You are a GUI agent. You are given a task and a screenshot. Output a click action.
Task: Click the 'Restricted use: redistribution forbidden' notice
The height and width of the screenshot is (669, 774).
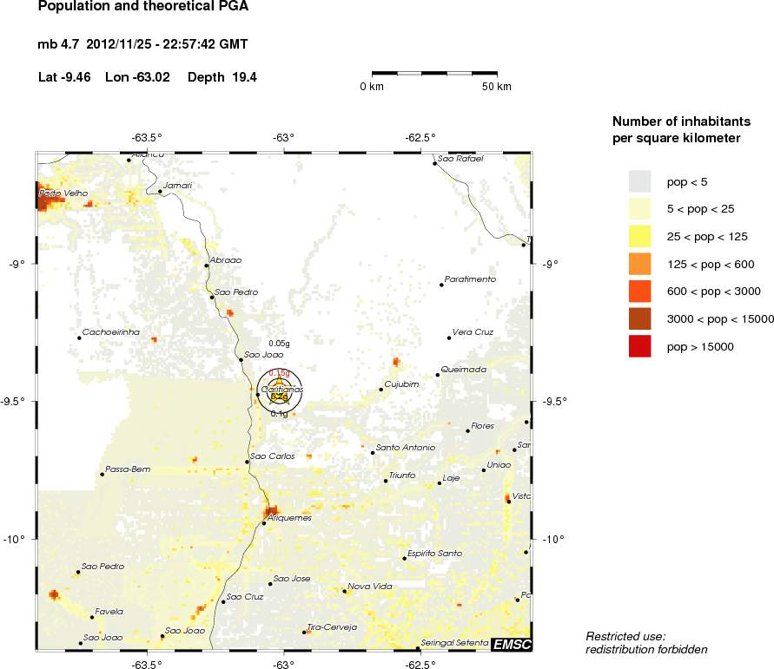(646, 643)
